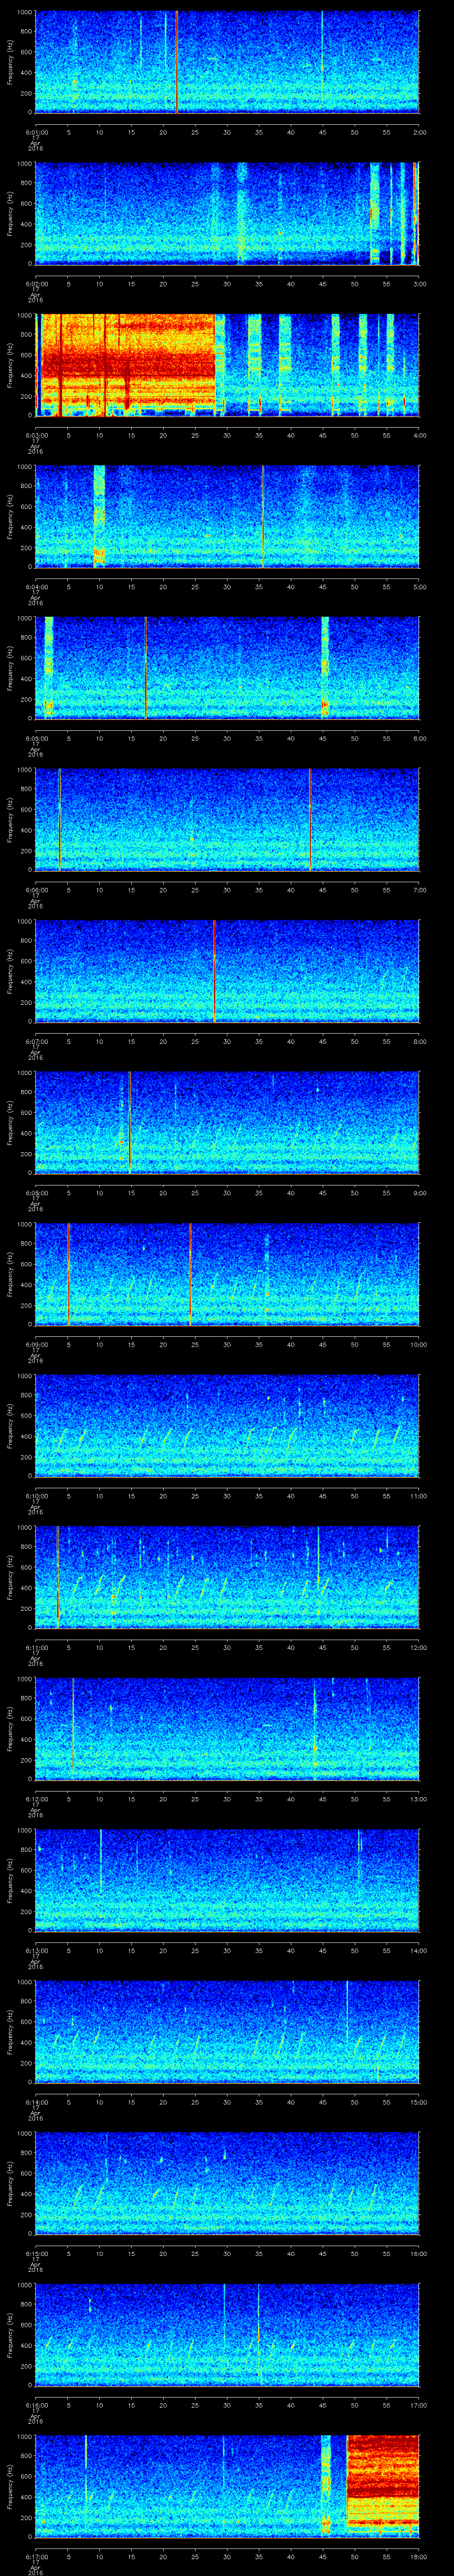454x2576 pixels.
Task: Click the 6:07:00 start time label
Action: [x=36, y=1041]
